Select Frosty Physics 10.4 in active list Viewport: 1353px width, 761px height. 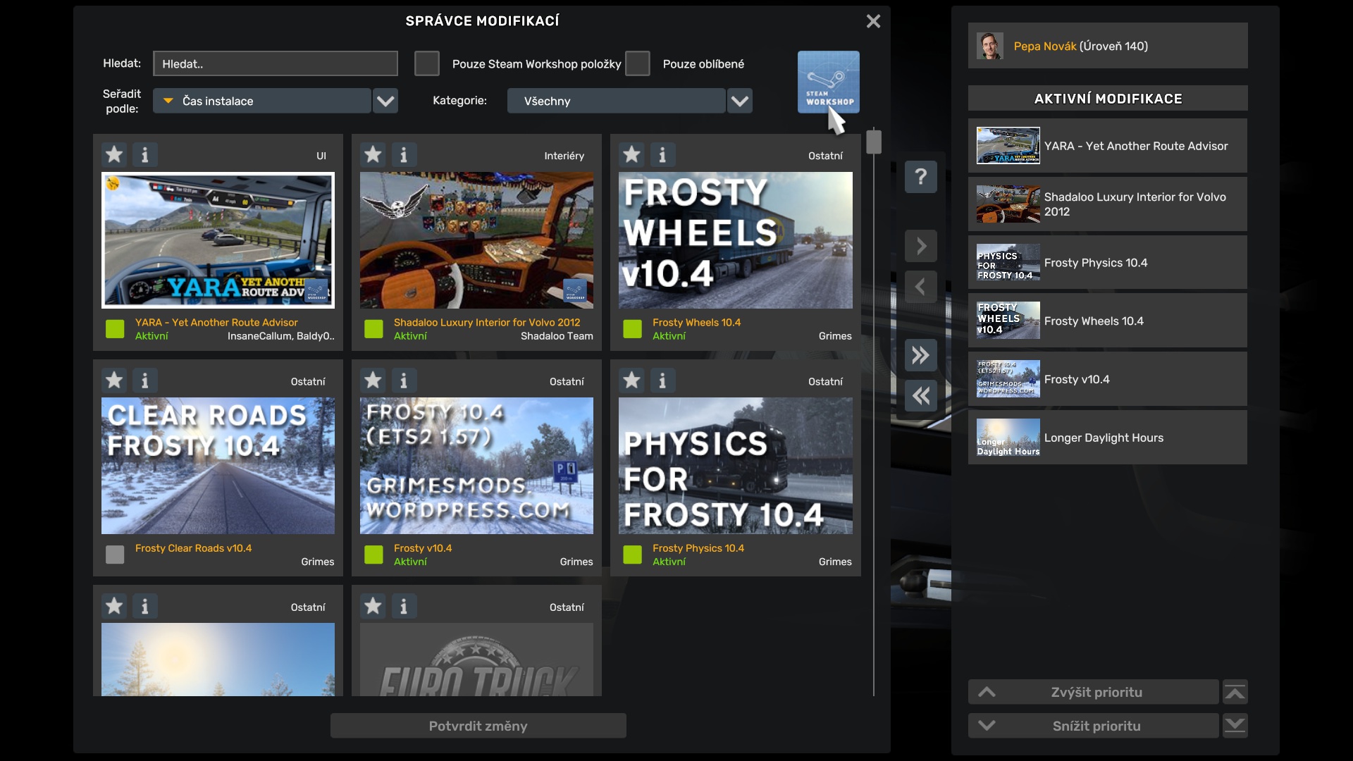(1108, 263)
